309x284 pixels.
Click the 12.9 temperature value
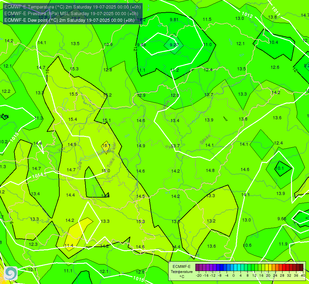pos(141,95)
